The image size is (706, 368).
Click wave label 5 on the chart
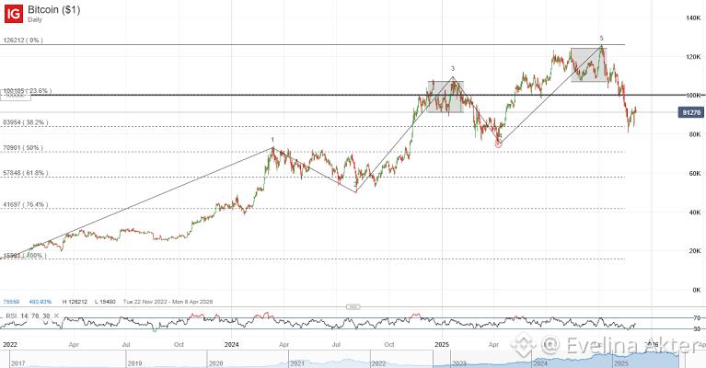click(x=602, y=39)
